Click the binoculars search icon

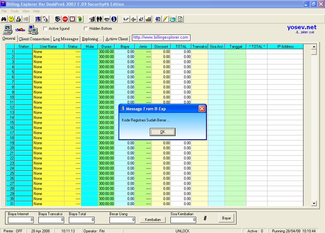(4, 19)
